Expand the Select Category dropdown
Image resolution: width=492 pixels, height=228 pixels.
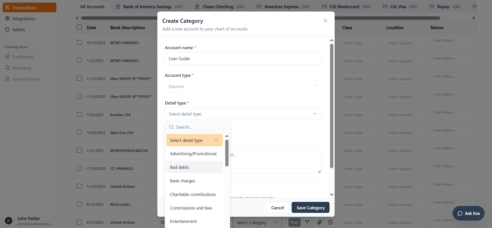coord(257,223)
